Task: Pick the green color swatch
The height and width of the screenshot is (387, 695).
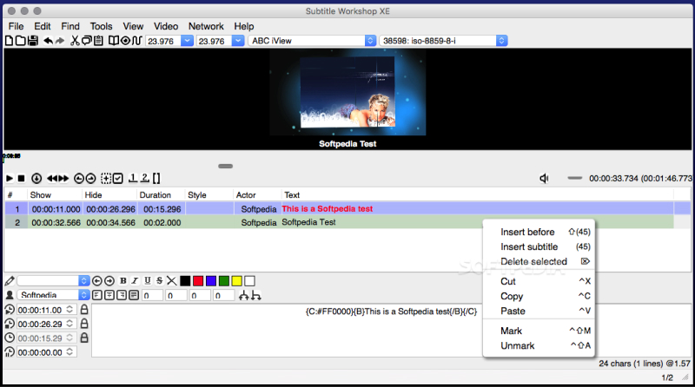Action: 224,281
